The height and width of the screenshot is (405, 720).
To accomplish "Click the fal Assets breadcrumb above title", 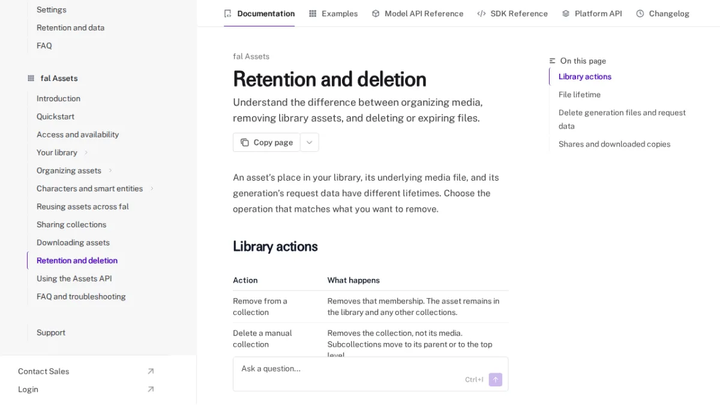I will pyautogui.click(x=251, y=56).
